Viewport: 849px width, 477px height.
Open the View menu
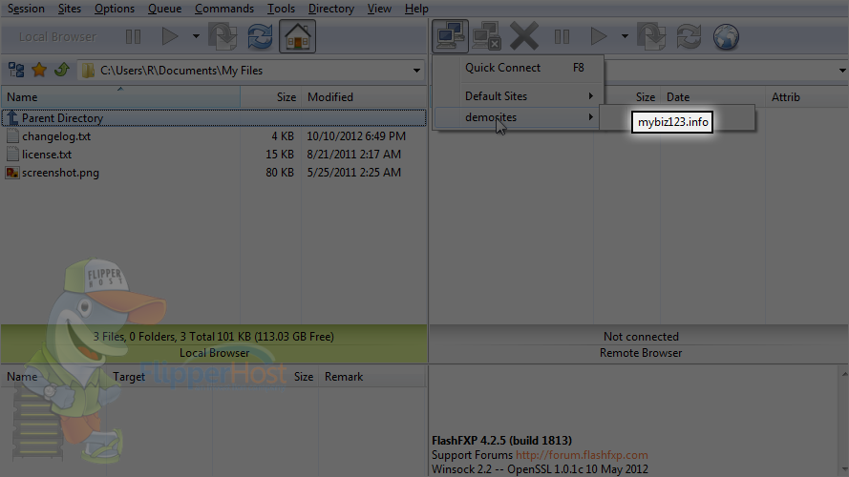click(x=379, y=9)
